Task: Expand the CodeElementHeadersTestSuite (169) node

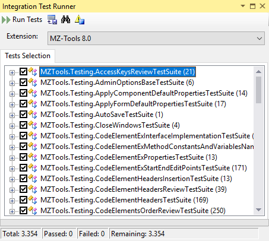Action: pyautogui.click(x=12, y=201)
